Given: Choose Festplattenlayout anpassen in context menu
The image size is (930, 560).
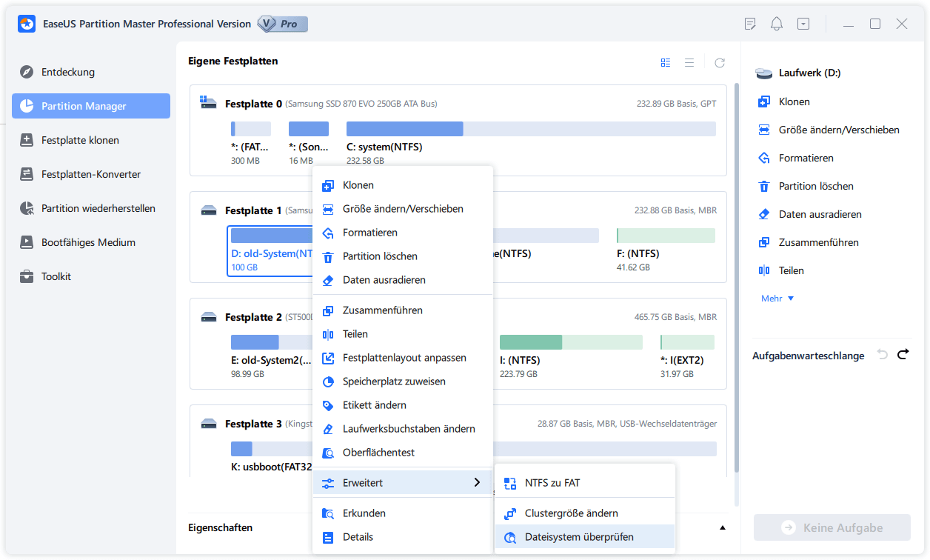Looking at the screenshot, I should pos(403,358).
